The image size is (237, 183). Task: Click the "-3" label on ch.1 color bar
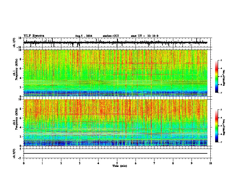point(221,60)
